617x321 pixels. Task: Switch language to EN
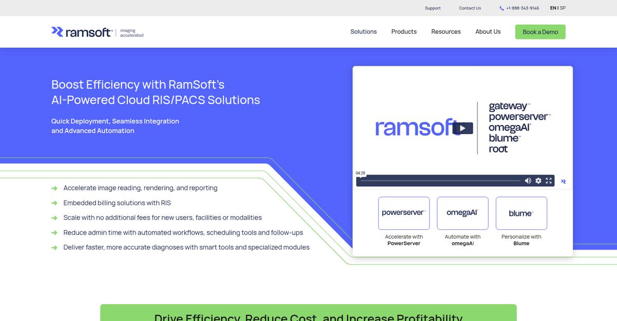[x=553, y=8]
